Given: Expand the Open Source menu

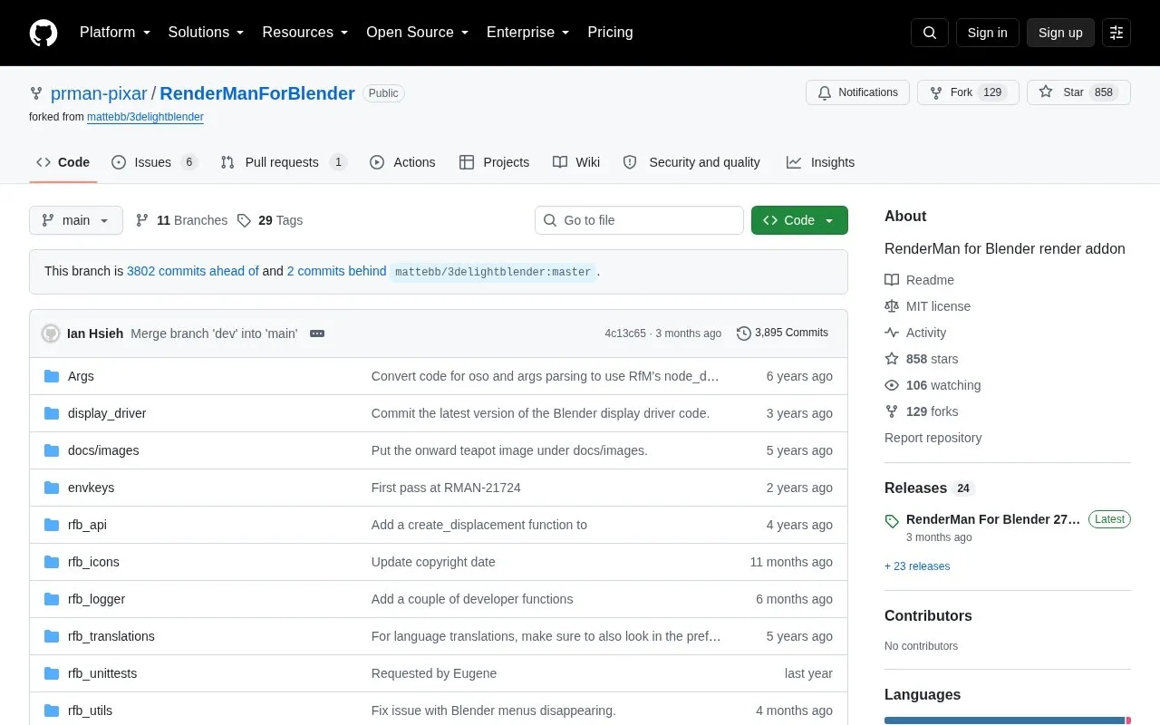Looking at the screenshot, I should (x=418, y=33).
